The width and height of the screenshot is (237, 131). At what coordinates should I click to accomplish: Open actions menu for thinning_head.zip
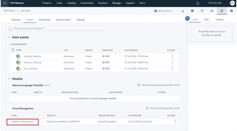(x=172, y=56)
